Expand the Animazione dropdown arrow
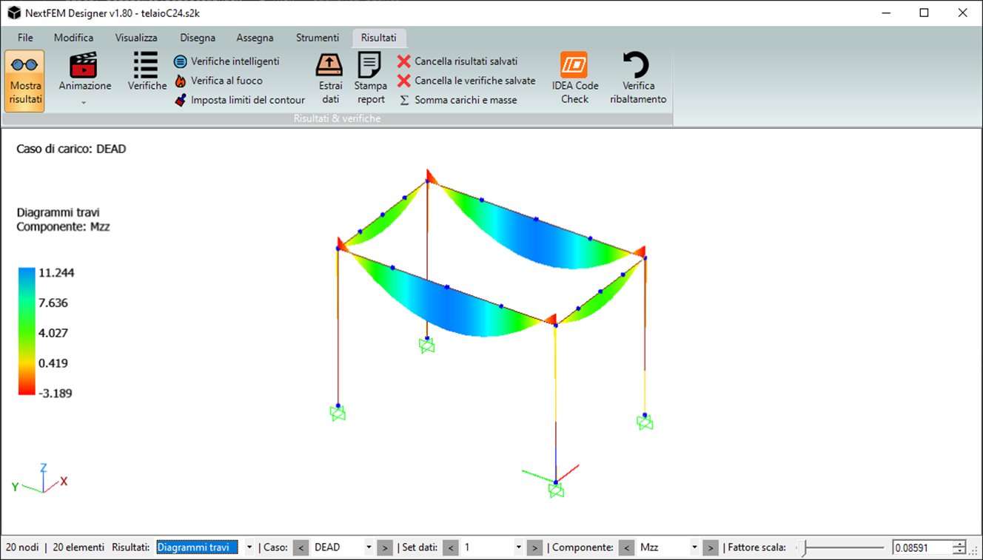 (84, 102)
